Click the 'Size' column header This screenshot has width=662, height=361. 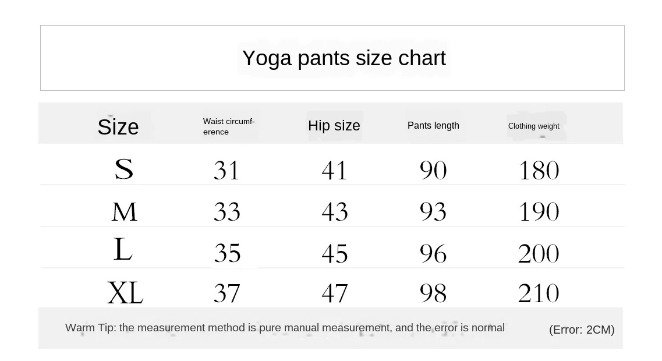tap(118, 127)
